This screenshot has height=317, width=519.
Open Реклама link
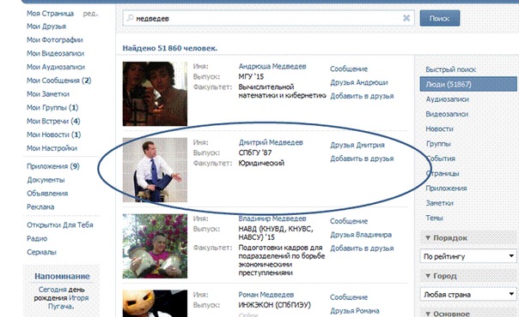40,206
